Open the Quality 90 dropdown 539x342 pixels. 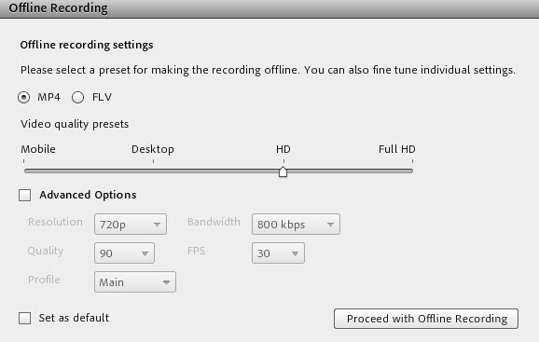124,253
